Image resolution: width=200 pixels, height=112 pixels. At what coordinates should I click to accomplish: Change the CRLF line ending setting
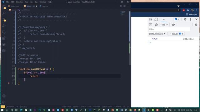point(89,107)
